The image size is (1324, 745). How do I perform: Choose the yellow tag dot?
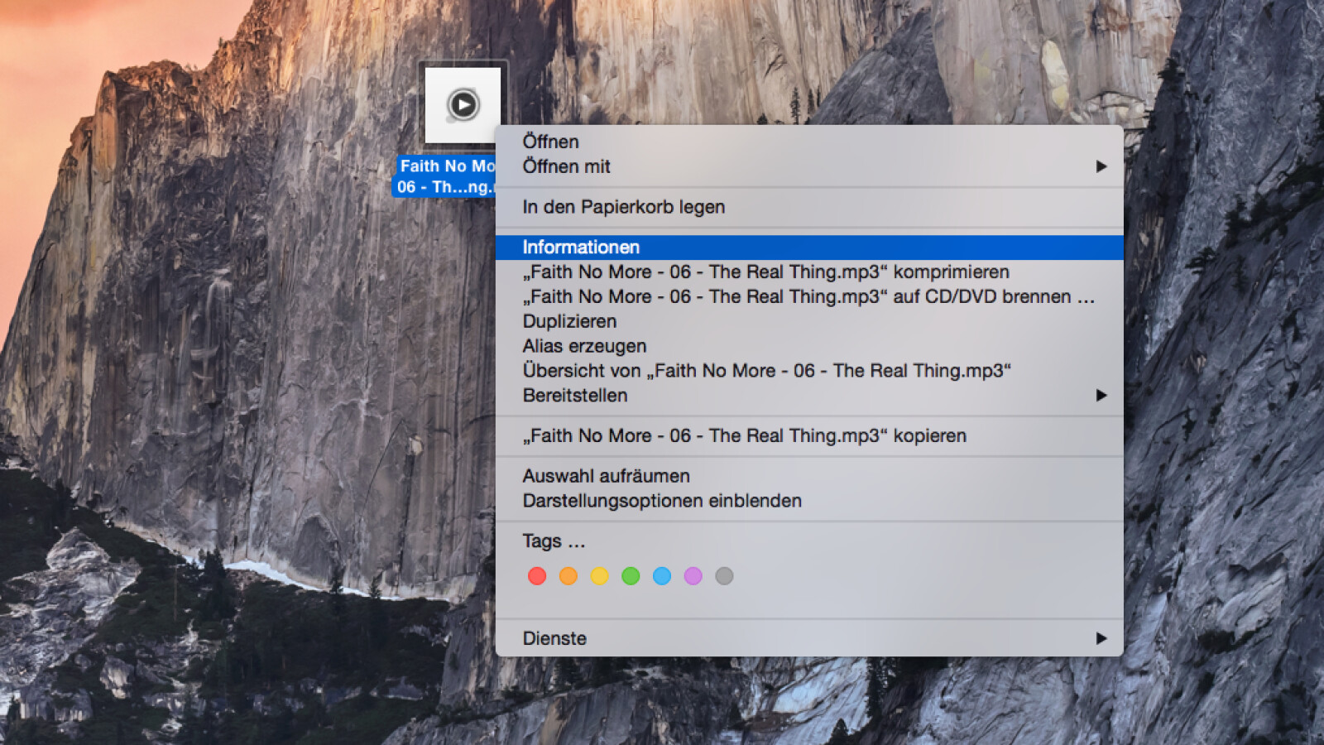click(x=599, y=576)
